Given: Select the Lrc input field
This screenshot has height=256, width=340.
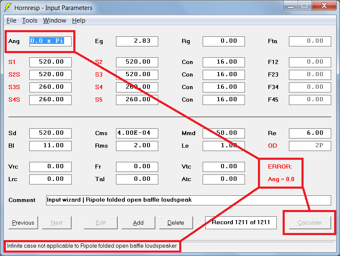Looking at the screenshot, I should click(x=50, y=179).
